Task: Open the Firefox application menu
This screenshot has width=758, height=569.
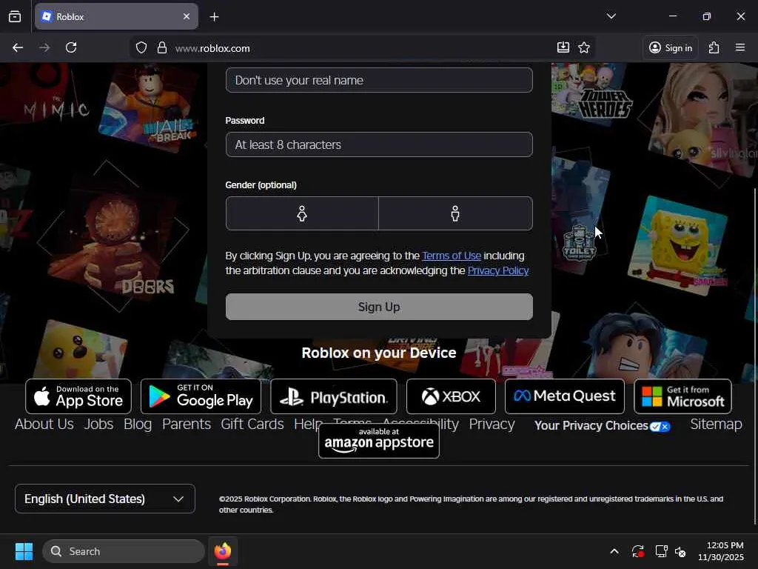Action: (739, 47)
